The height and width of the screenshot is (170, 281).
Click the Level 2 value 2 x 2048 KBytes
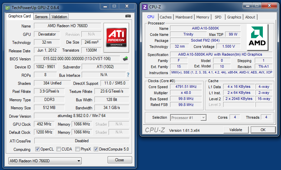coord(239,99)
